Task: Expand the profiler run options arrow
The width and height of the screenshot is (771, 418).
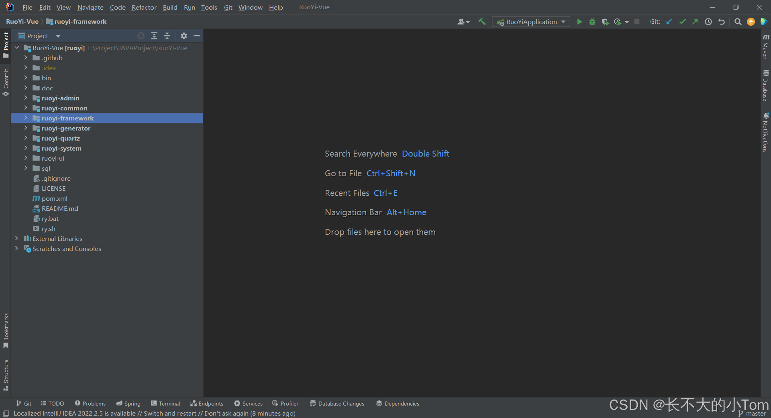Action: 627,22
